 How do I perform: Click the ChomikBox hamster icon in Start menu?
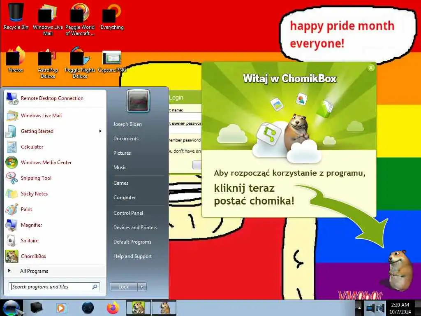click(x=12, y=256)
